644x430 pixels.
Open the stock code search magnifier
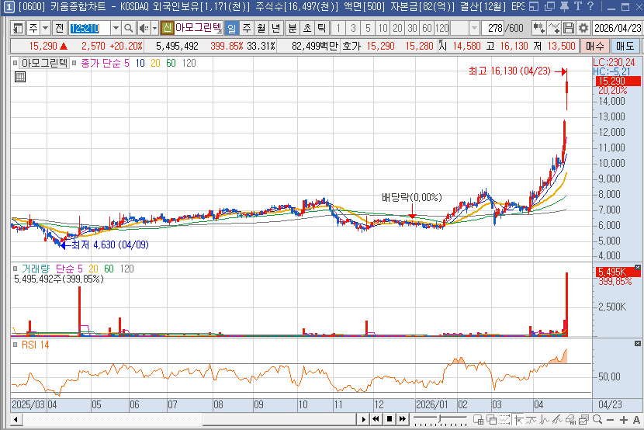click(129, 29)
